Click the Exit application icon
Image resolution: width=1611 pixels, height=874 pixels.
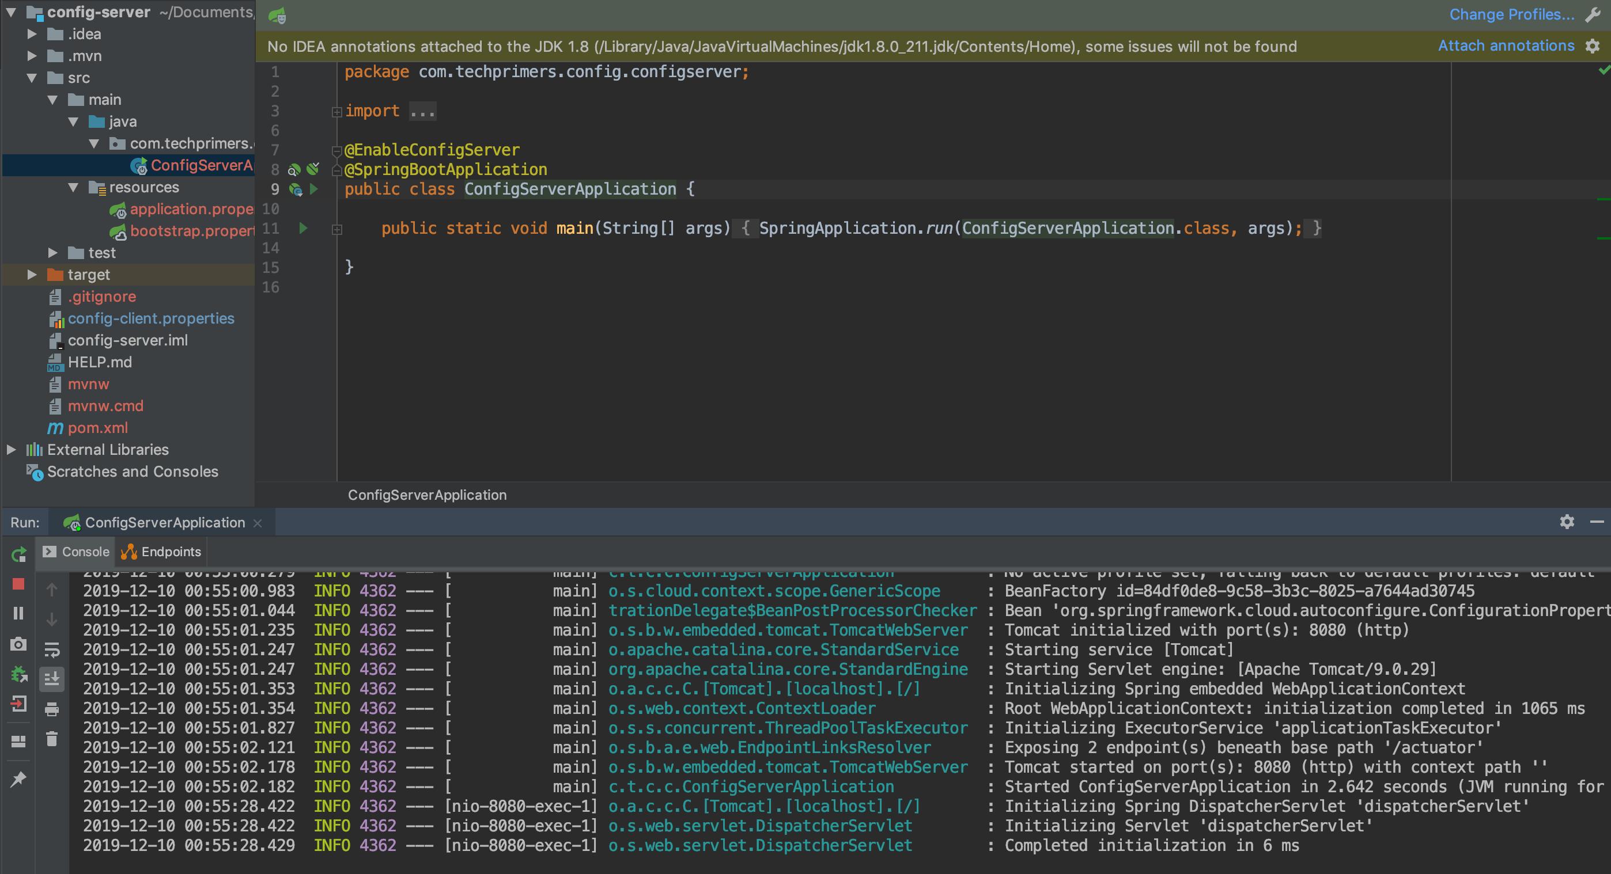tap(19, 704)
